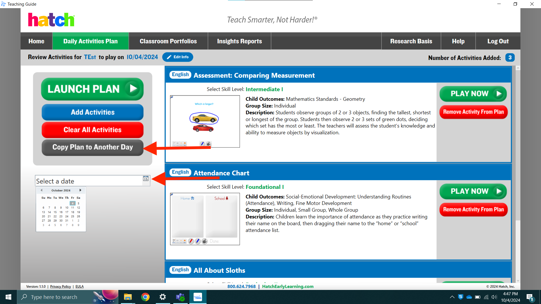Open Settings from taskbar
The image size is (541, 304).
click(163, 297)
